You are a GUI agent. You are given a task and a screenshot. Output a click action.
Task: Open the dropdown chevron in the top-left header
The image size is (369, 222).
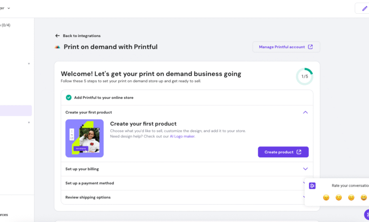tap(9, 8)
